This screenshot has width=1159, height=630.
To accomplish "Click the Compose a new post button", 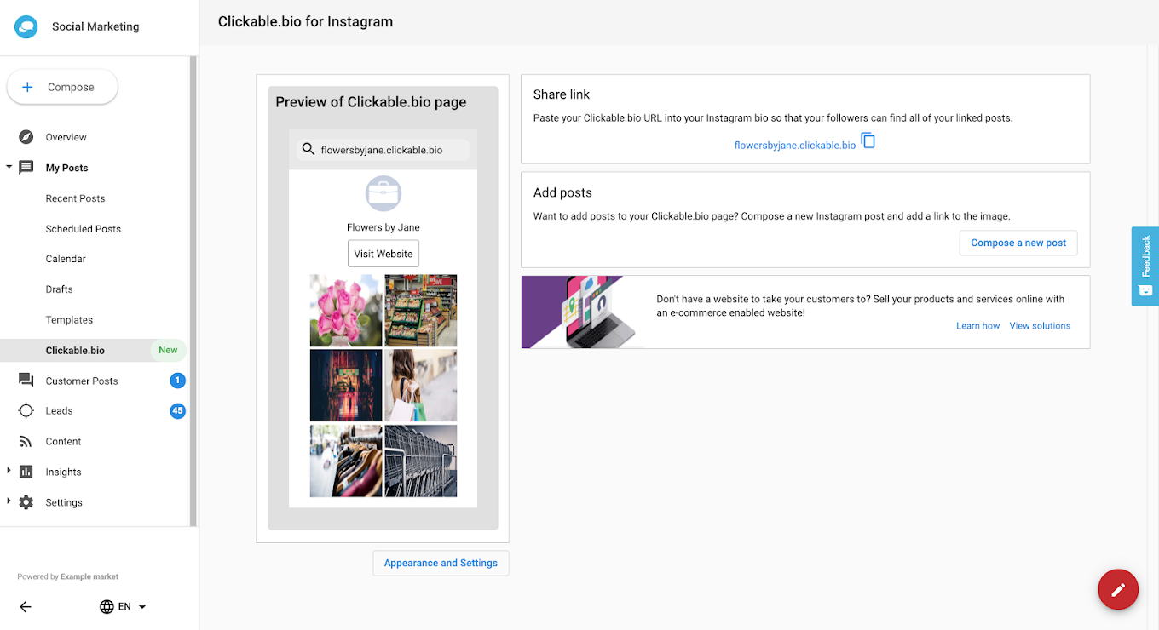I will [1018, 243].
